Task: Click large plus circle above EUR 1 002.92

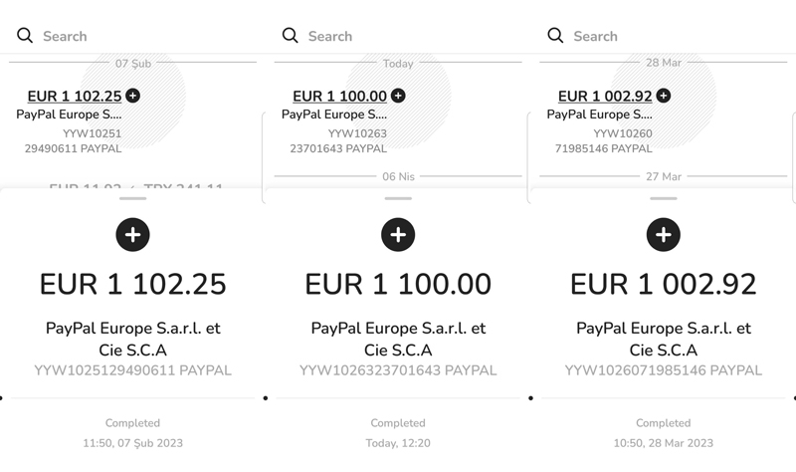Action: pyautogui.click(x=664, y=235)
